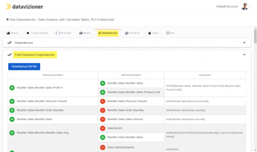Click Reseller Sales.Order Quantity referenced cell
The width and height of the screenshot is (257, 152).
click(131, 110)
